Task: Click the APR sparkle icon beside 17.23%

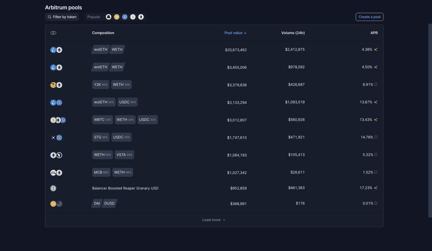Action: (375, 188)
